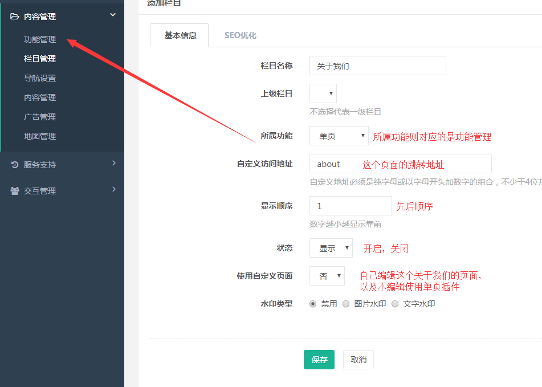Open 功能管理 in the sidebar
542x387 pixels.
pos(40,39)
